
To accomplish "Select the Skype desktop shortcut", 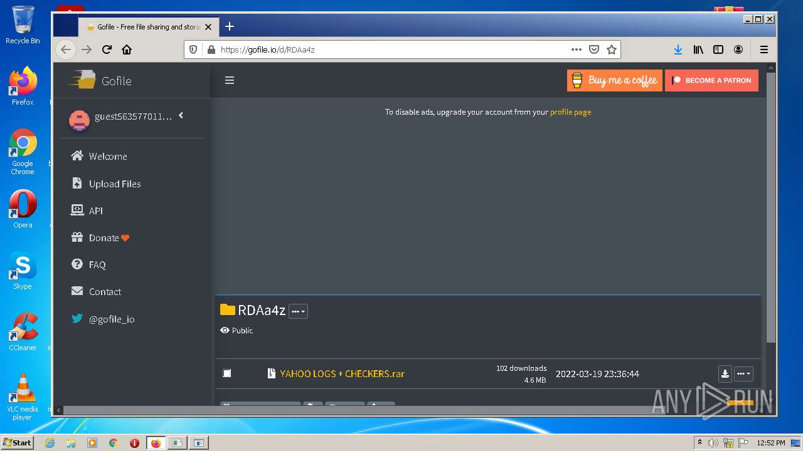I will click(x=23, y=271).
